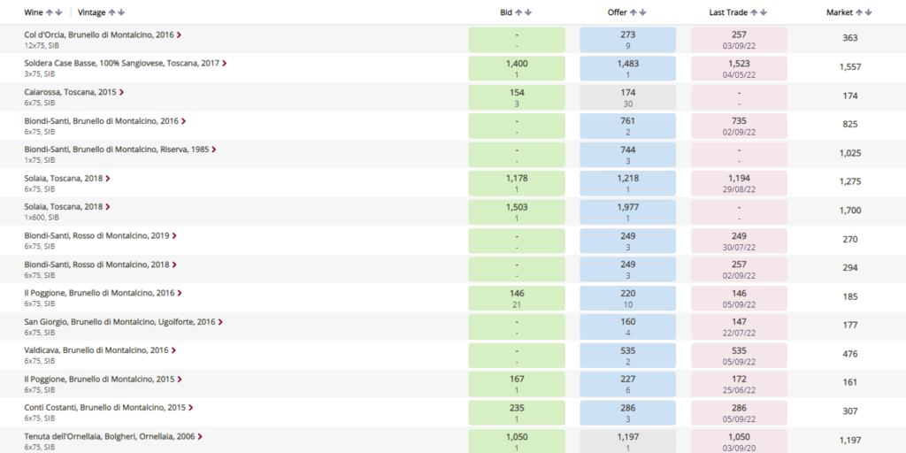Click the grey 174 offer for Caiarossa
The height and width of the screenshot is (453, 906).
click(x=627, y=97)
